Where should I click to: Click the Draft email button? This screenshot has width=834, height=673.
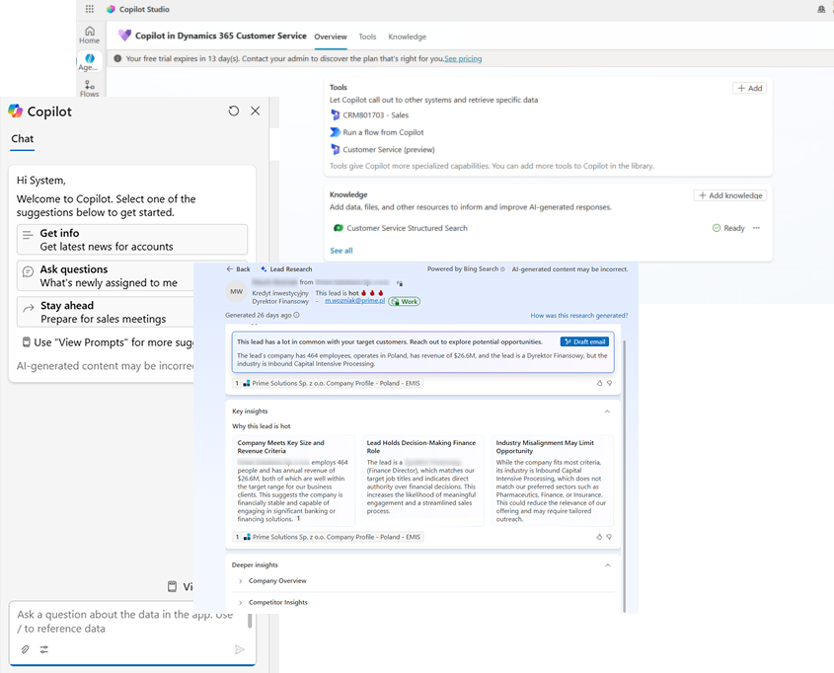[x=584, y=341]
